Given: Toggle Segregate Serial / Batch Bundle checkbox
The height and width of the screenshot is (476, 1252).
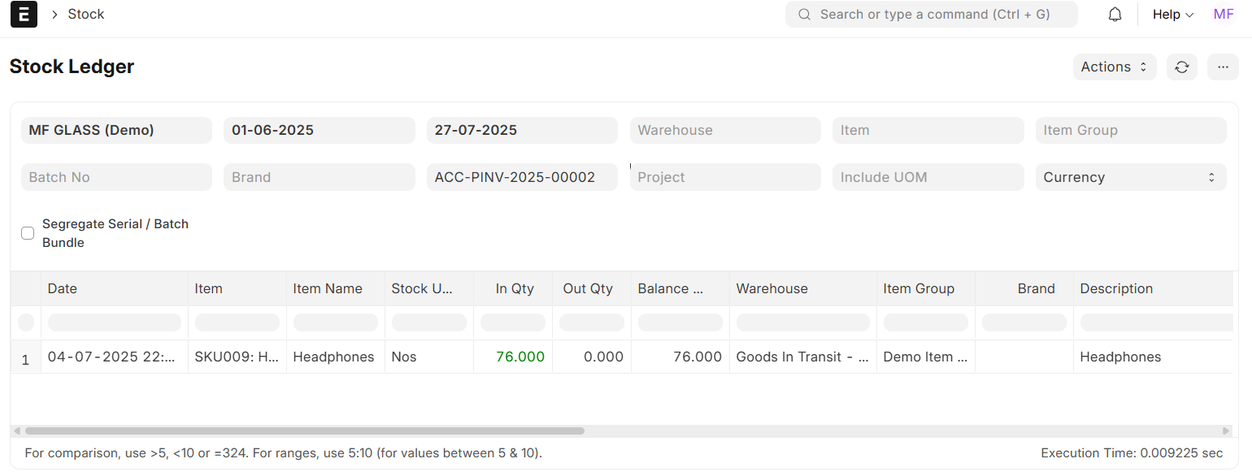Looking at the screenshot, I should [x=28, y=233].
